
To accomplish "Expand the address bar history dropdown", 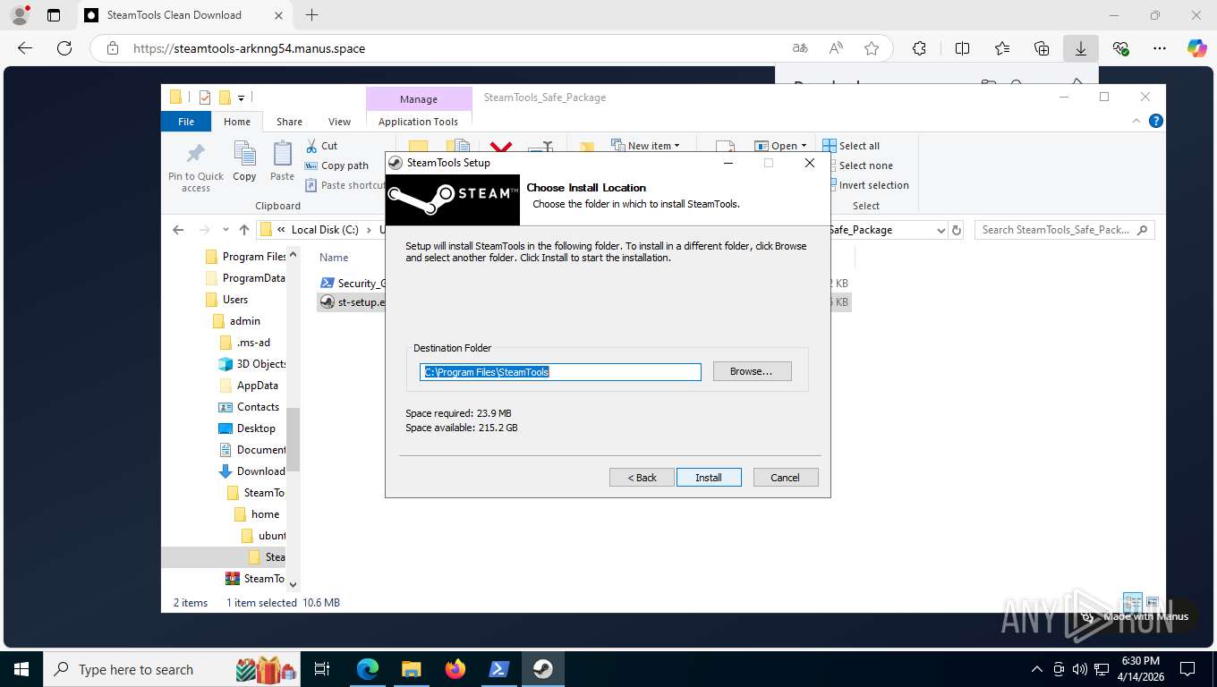I will [940, 230].
